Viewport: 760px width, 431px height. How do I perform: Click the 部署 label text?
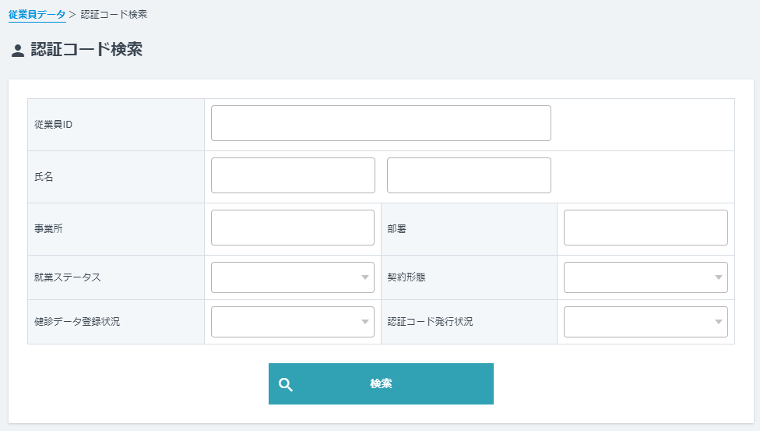pos(396,228)
